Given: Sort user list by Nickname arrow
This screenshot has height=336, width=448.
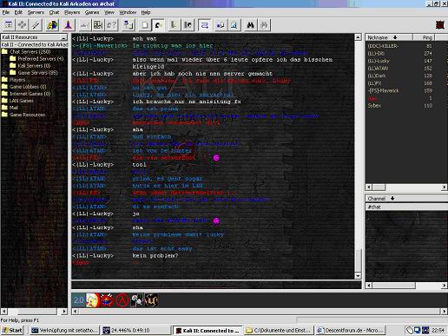Looking at the screenshot, I should [395, 37].
